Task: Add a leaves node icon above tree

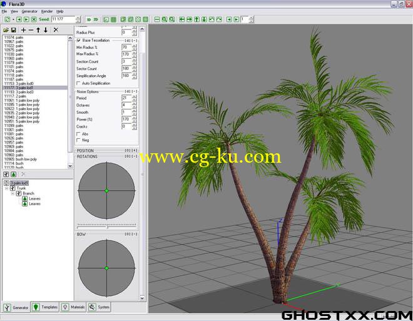Action: [13, 175]
